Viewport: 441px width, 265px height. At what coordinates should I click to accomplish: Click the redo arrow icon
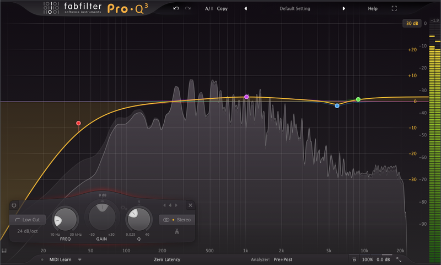click(187, 8)
